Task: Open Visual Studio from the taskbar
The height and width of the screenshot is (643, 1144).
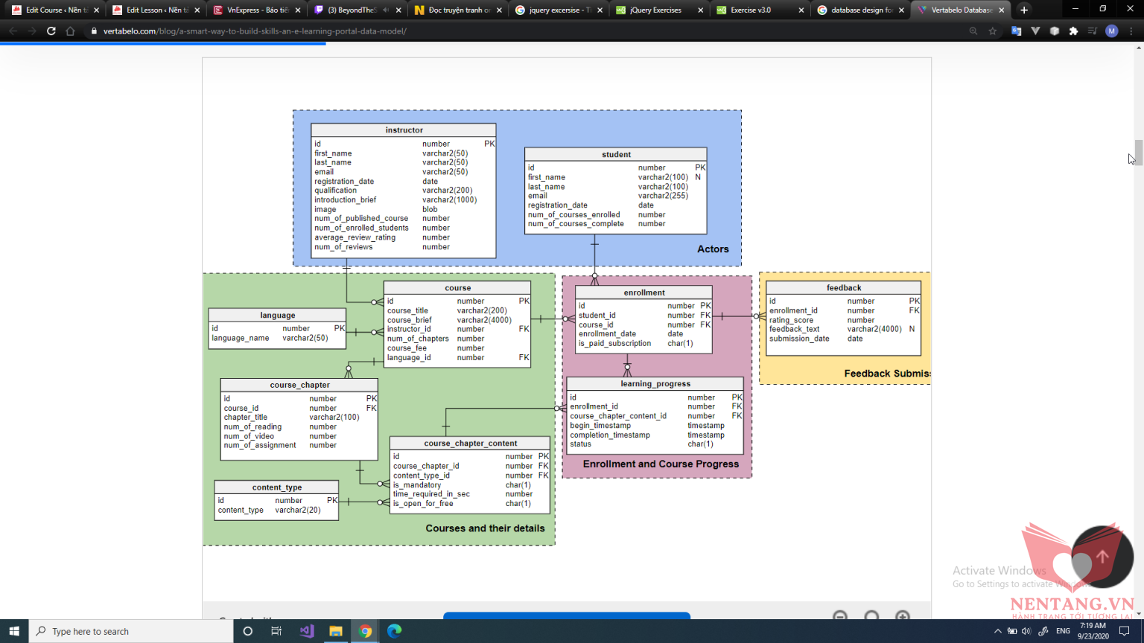Action: click(307, 631)
